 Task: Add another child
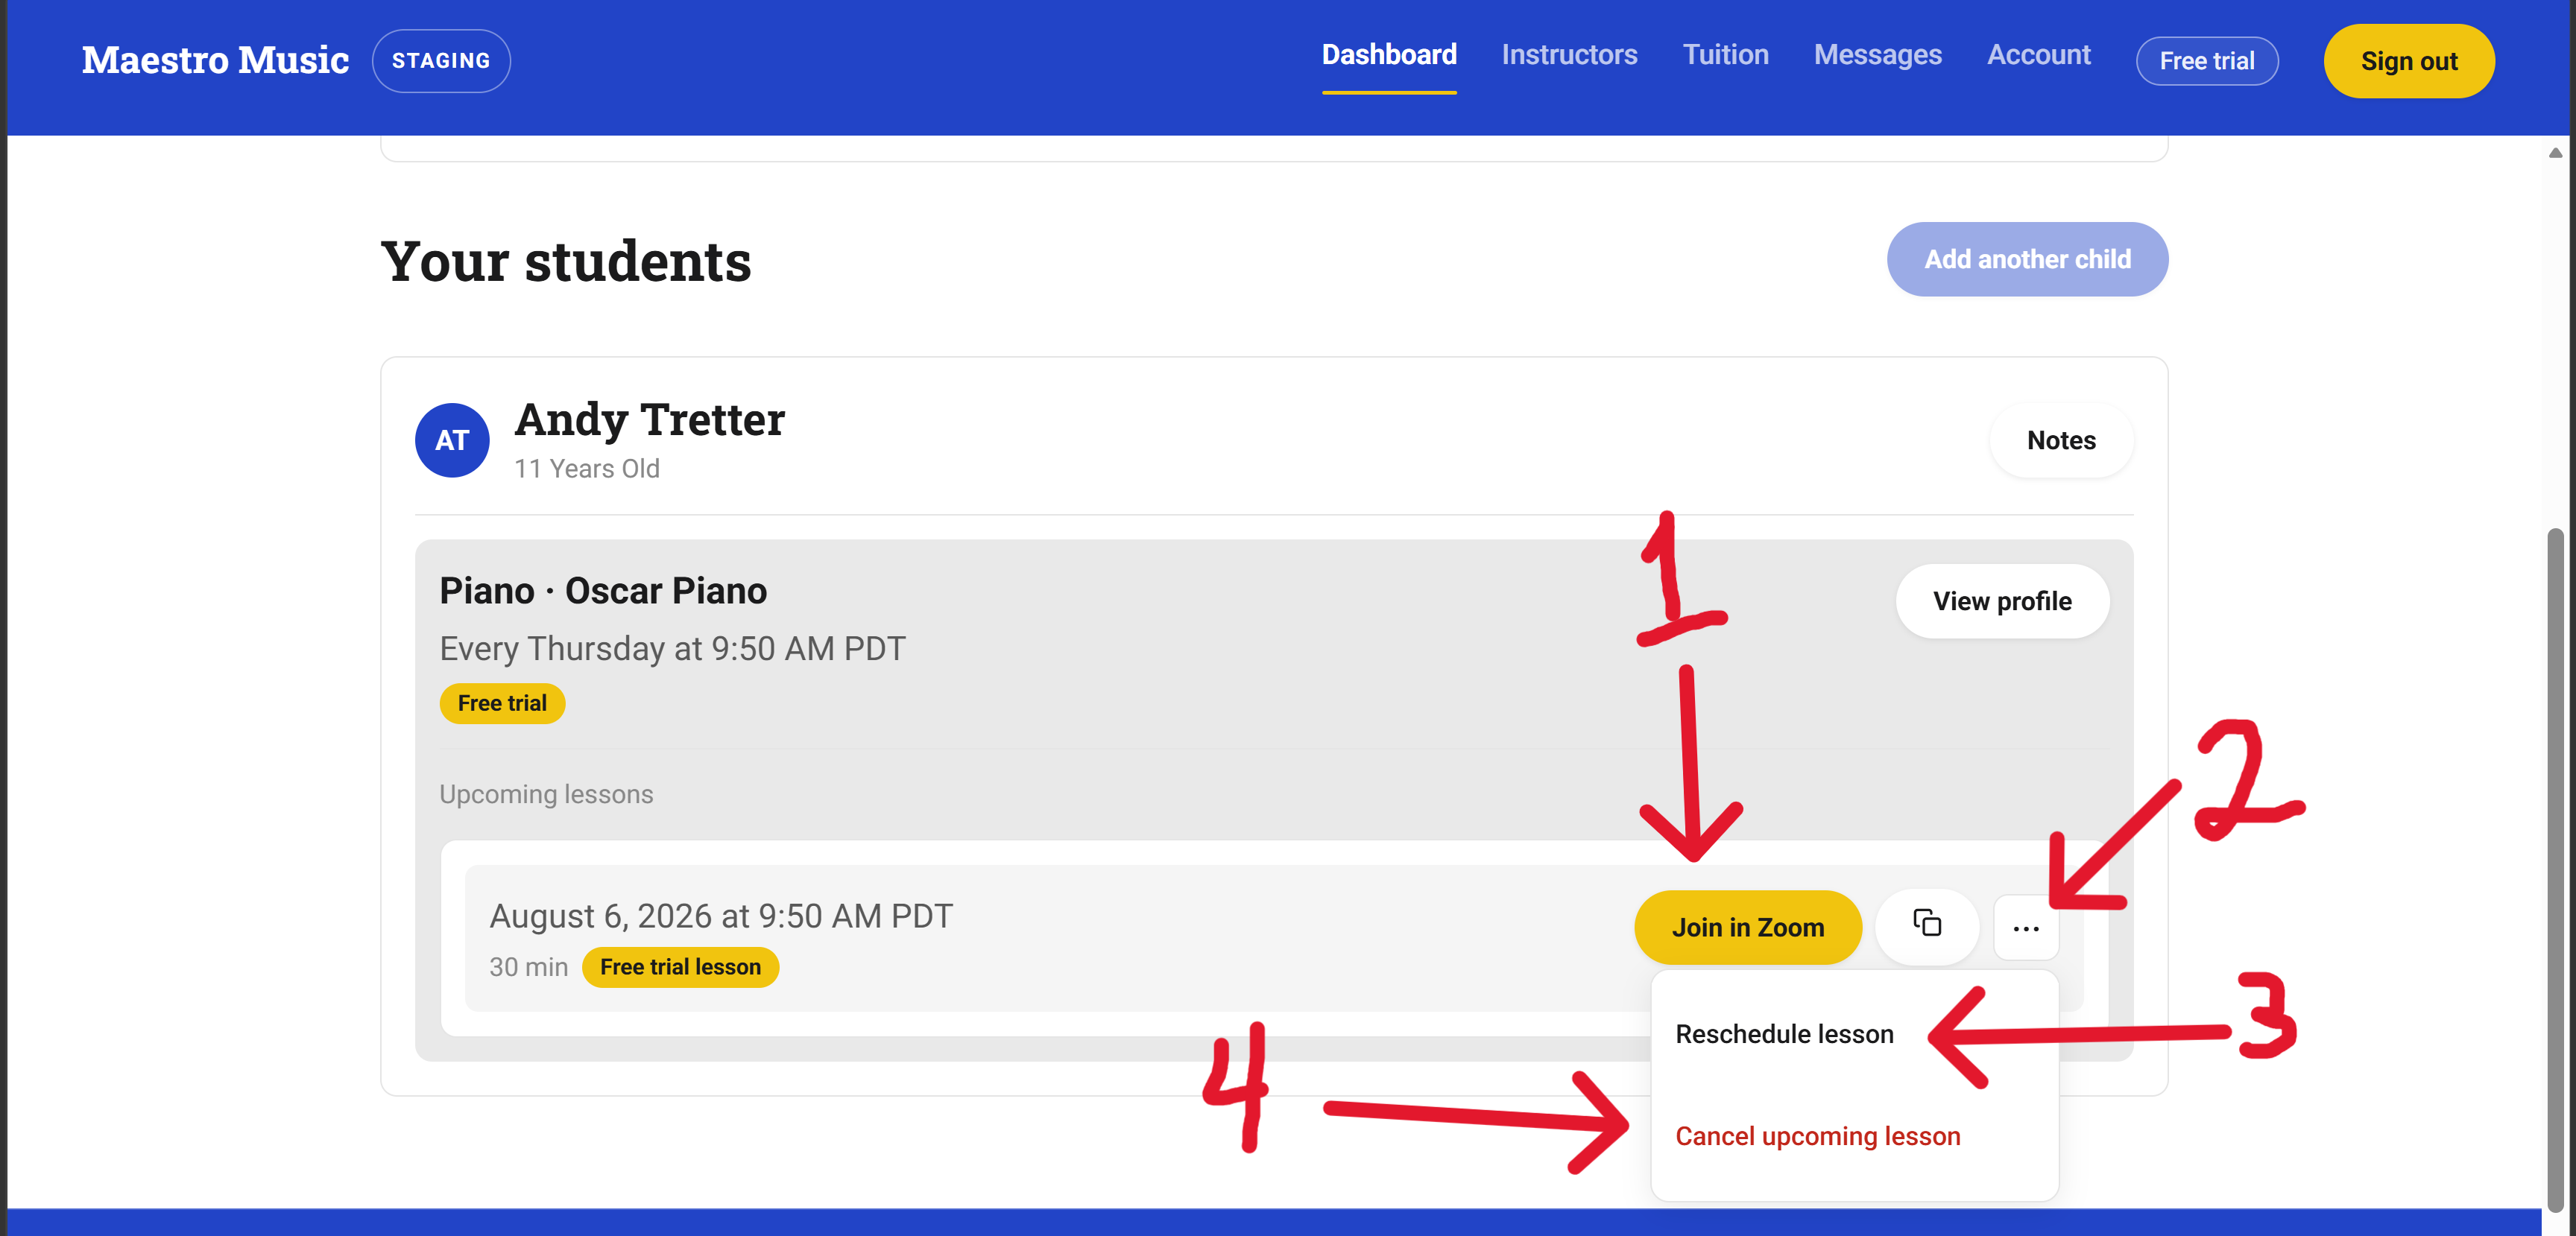pyautogui.click(x=2027, y=259)
